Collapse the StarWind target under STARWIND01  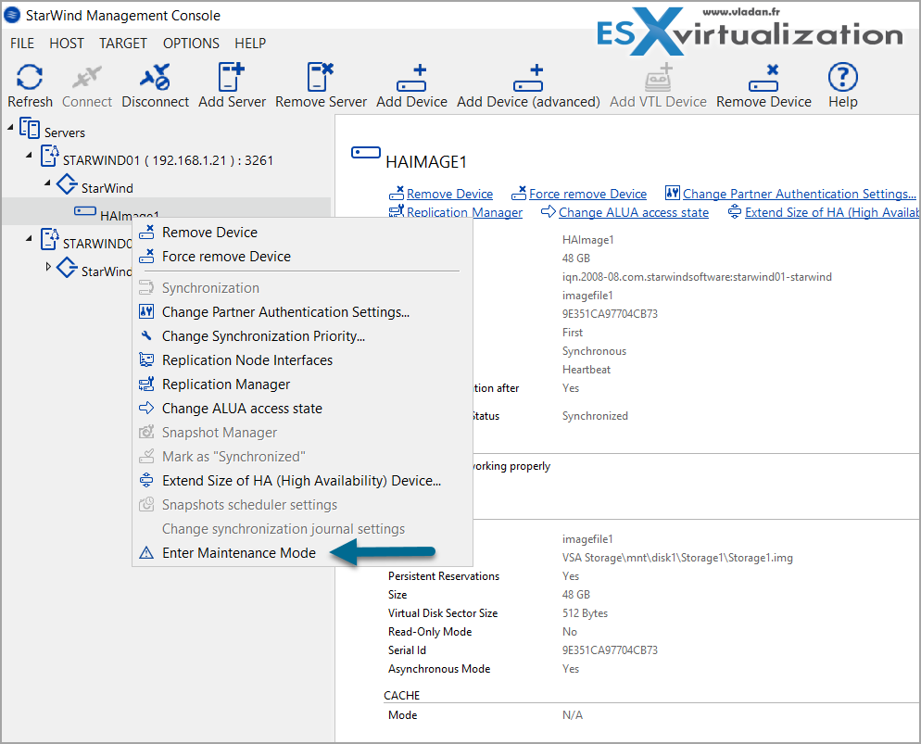click(x=47, y=183)
